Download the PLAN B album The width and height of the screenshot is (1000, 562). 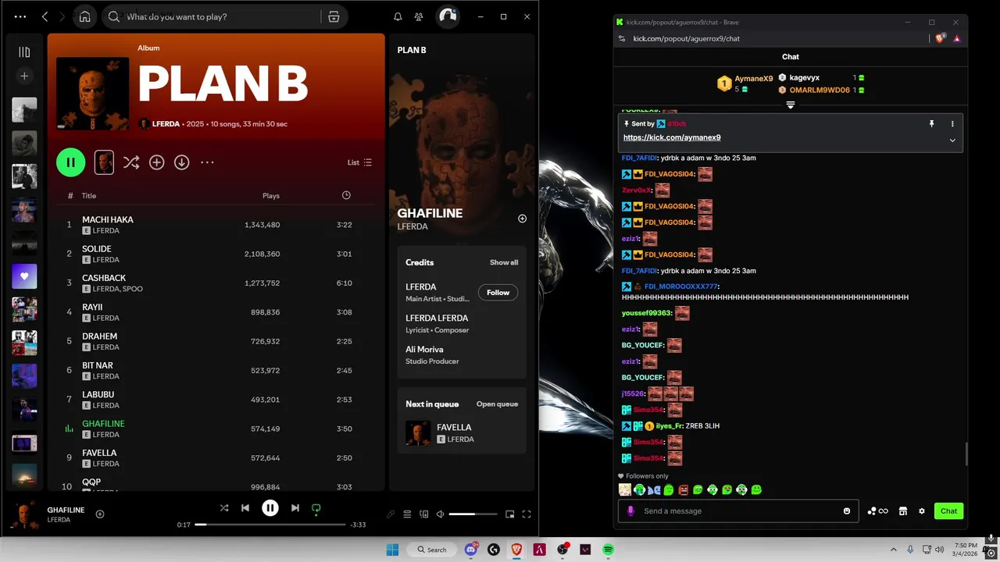point(181,162)
